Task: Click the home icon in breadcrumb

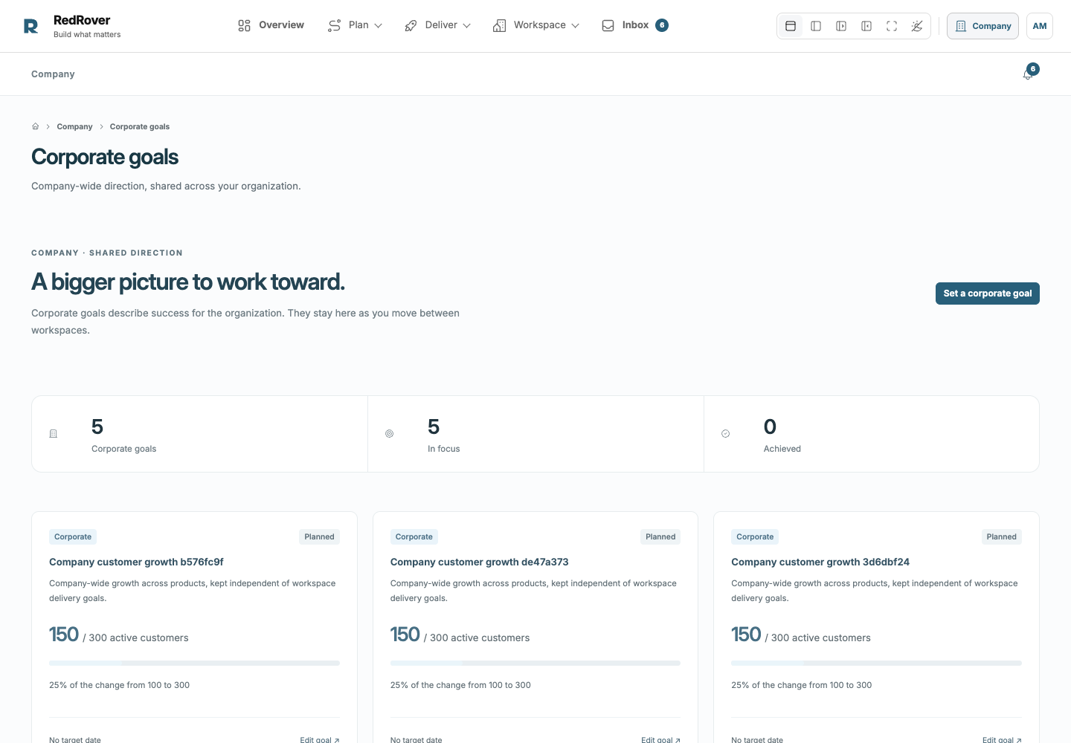Action: [35, 126]
